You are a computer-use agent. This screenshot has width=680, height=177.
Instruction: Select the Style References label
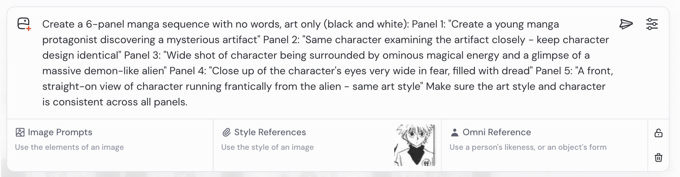tap(270, 132)
